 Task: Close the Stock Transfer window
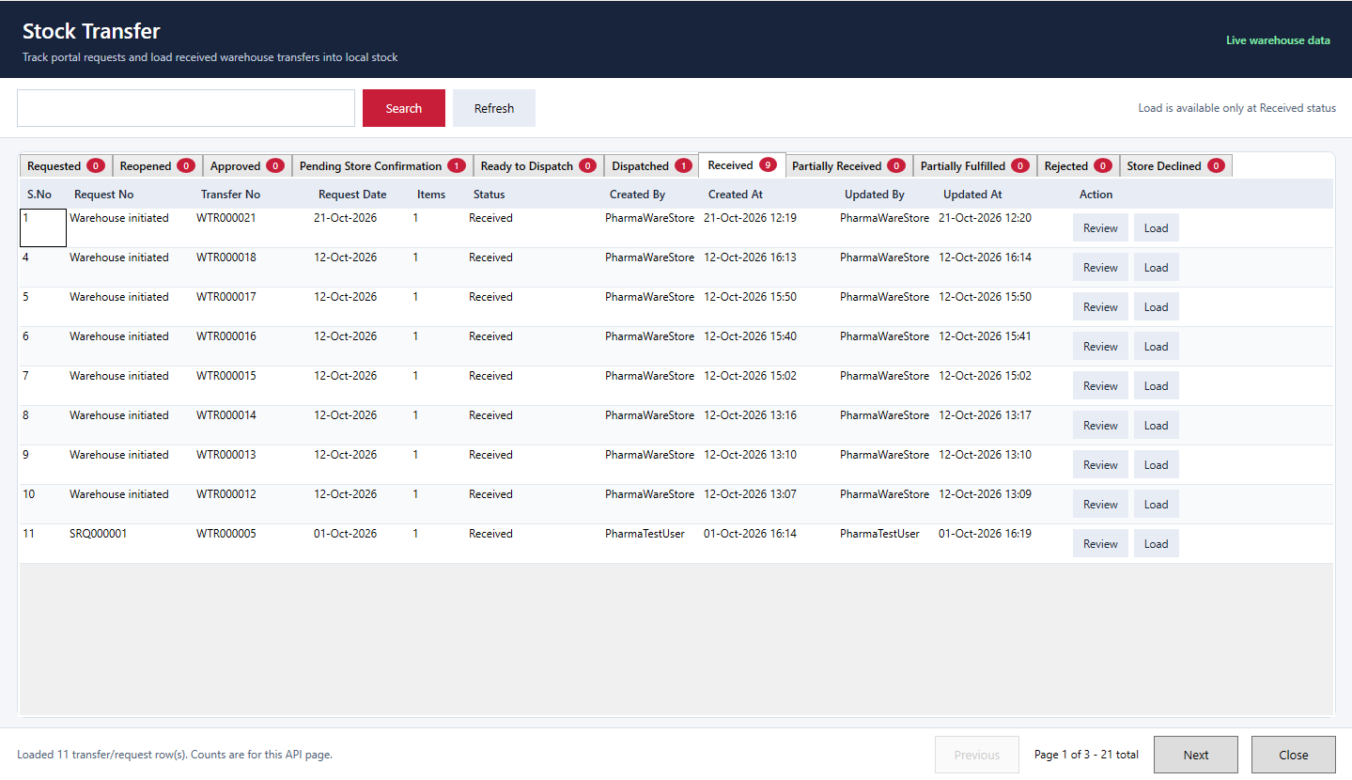[x=1294, y=755]
